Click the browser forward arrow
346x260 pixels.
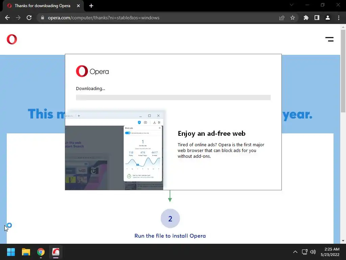click(18, 18)
